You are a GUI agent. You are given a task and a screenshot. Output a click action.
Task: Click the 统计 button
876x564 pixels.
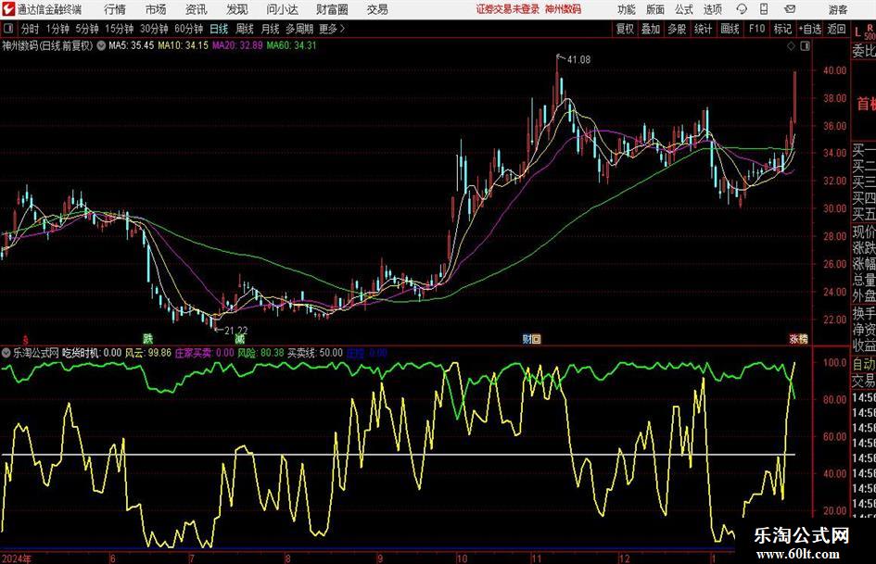(x=704, y=29)
